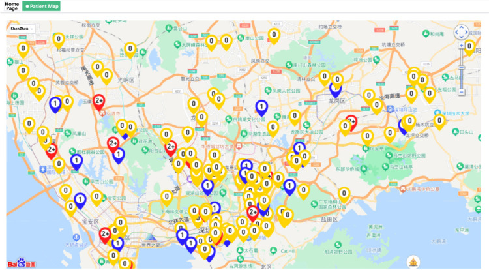489x270 pixels.
Task: Click the map zoom out minus button
Action: (462, 92)
